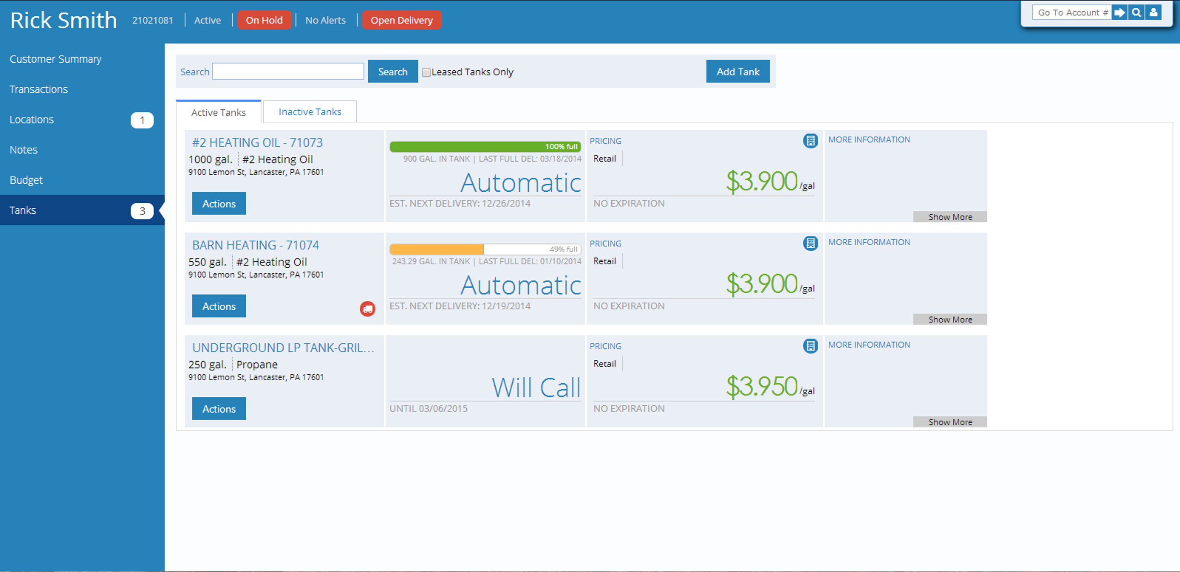Enable the Leased Tanks Only checkbox
This screenshot has width=1180, height=572.
click(426, 72)
